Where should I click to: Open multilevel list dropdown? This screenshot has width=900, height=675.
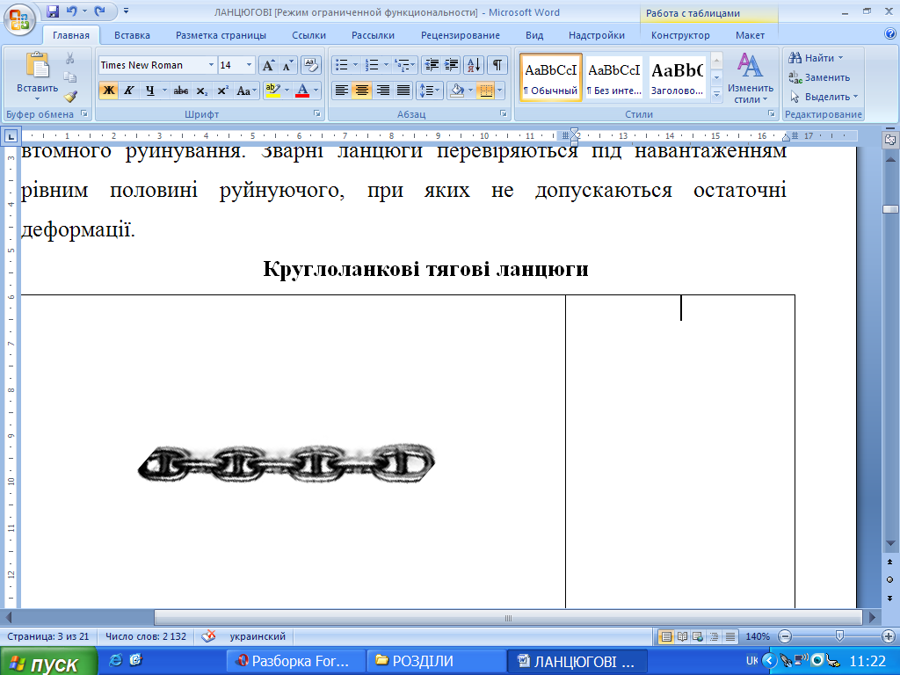tap(413, 65)
